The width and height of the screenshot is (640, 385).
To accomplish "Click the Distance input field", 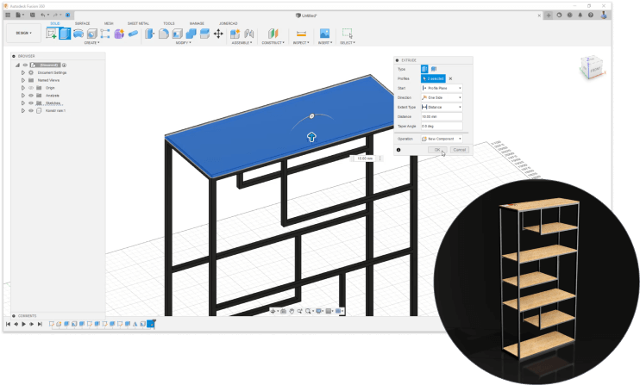I will point(442,117).
